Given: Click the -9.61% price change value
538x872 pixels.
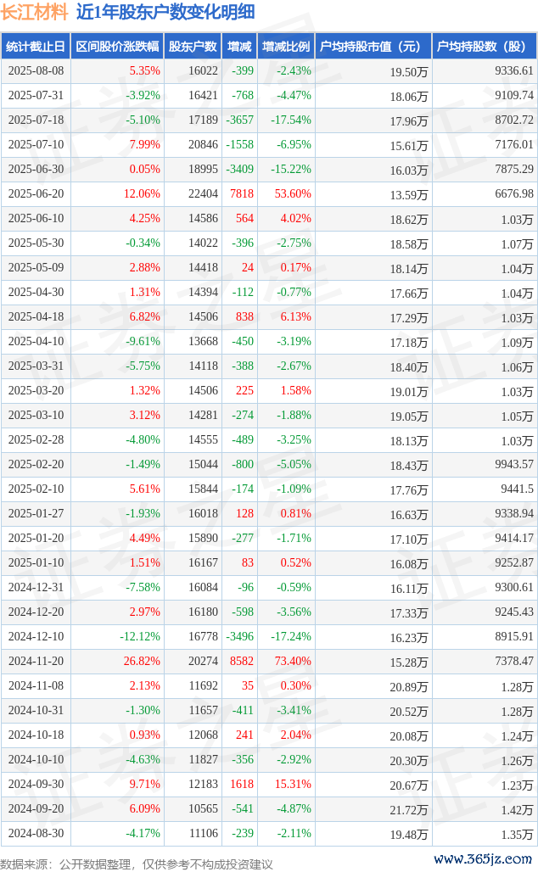Looking at the screenshot, I should pos(143,342).
